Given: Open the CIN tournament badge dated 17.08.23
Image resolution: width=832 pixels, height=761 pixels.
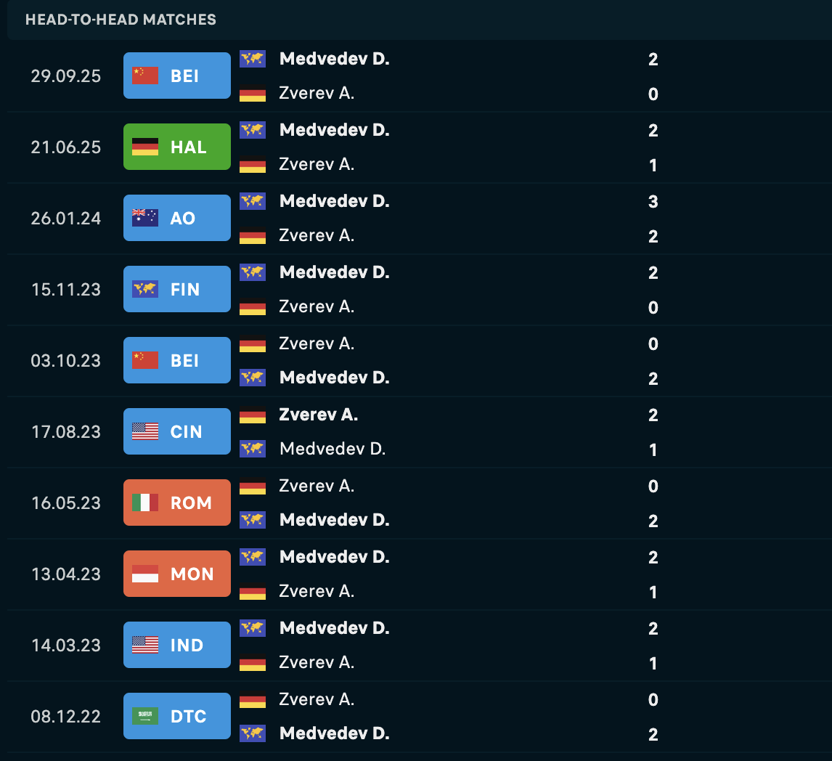Looking at the screenshot, I should point(176,431).
